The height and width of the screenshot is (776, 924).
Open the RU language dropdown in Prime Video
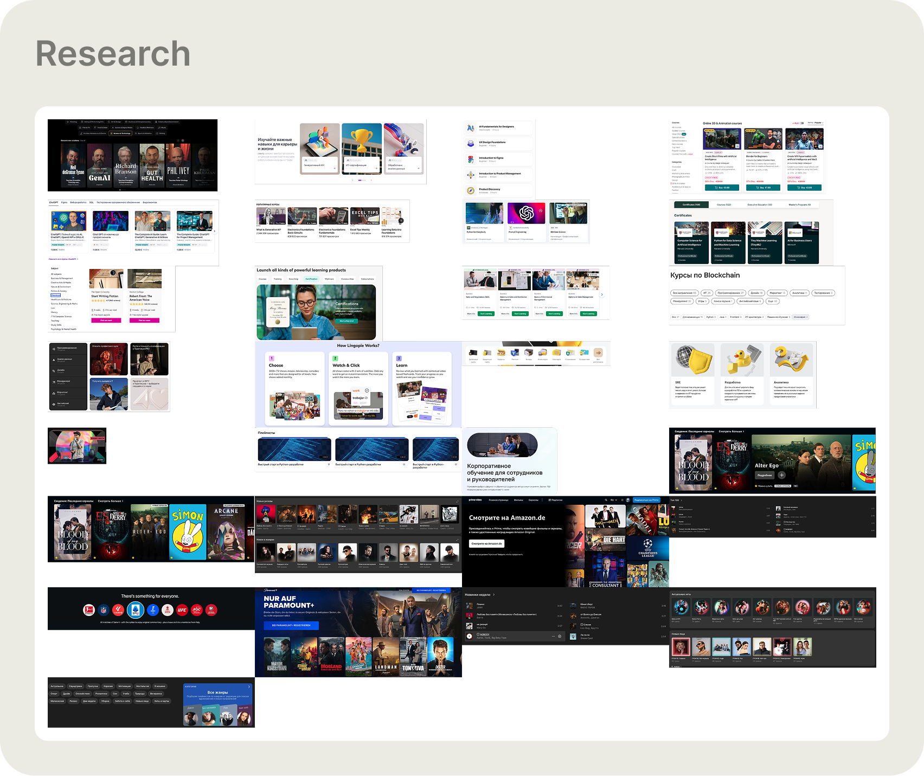coord(614,500)
